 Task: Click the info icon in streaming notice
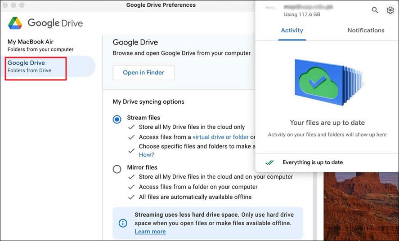click(122, 223)
